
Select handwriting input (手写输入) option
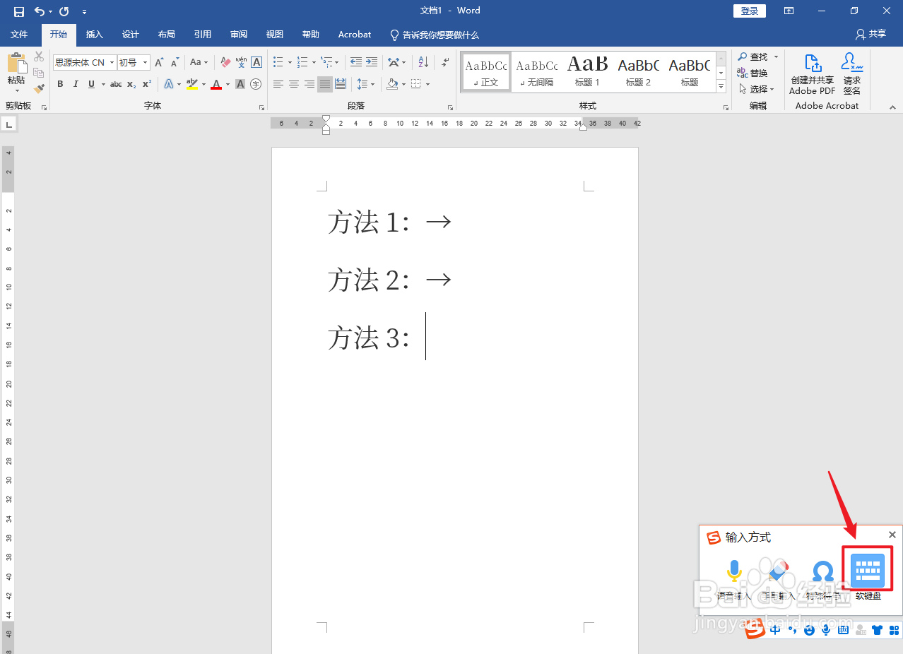(777, 570)
